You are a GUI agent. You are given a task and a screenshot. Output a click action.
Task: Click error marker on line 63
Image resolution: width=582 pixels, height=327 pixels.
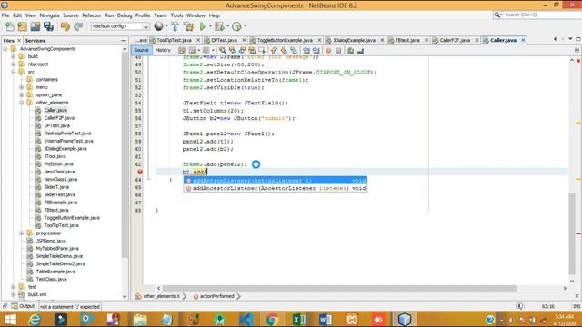[x=140, y=172]
